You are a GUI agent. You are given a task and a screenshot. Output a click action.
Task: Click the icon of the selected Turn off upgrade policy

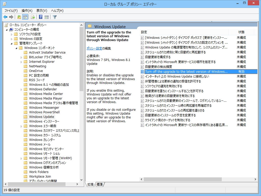[142, 72]
